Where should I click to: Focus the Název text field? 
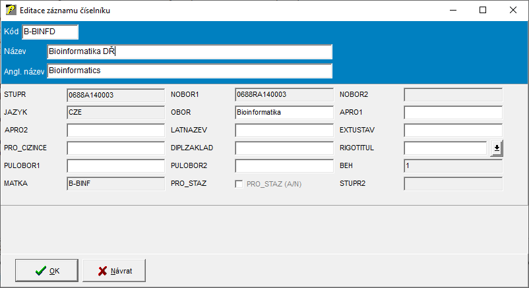[x=189, y=52]
